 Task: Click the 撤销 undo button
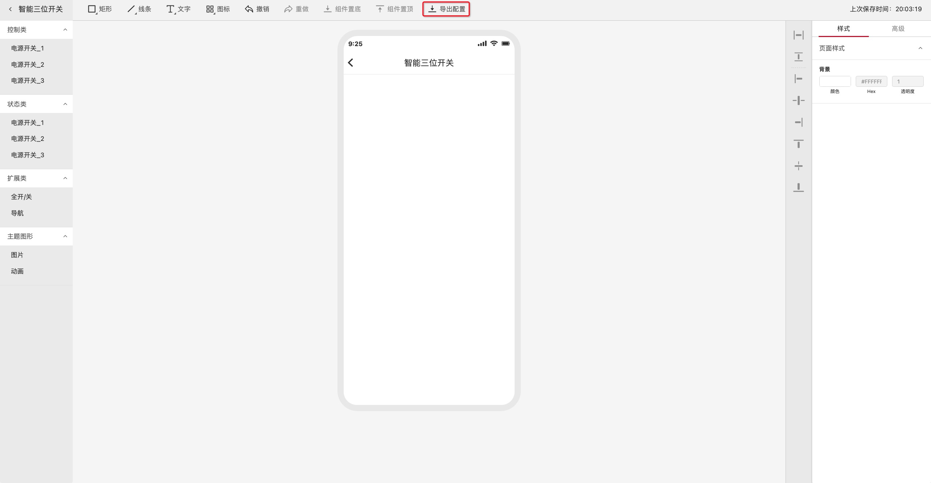point(257,9)
